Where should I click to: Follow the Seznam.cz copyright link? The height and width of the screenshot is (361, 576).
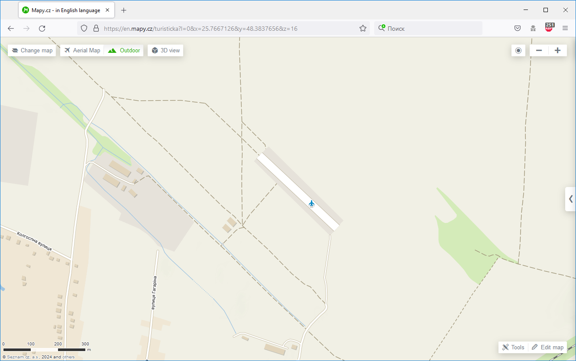tap(18, 357)
